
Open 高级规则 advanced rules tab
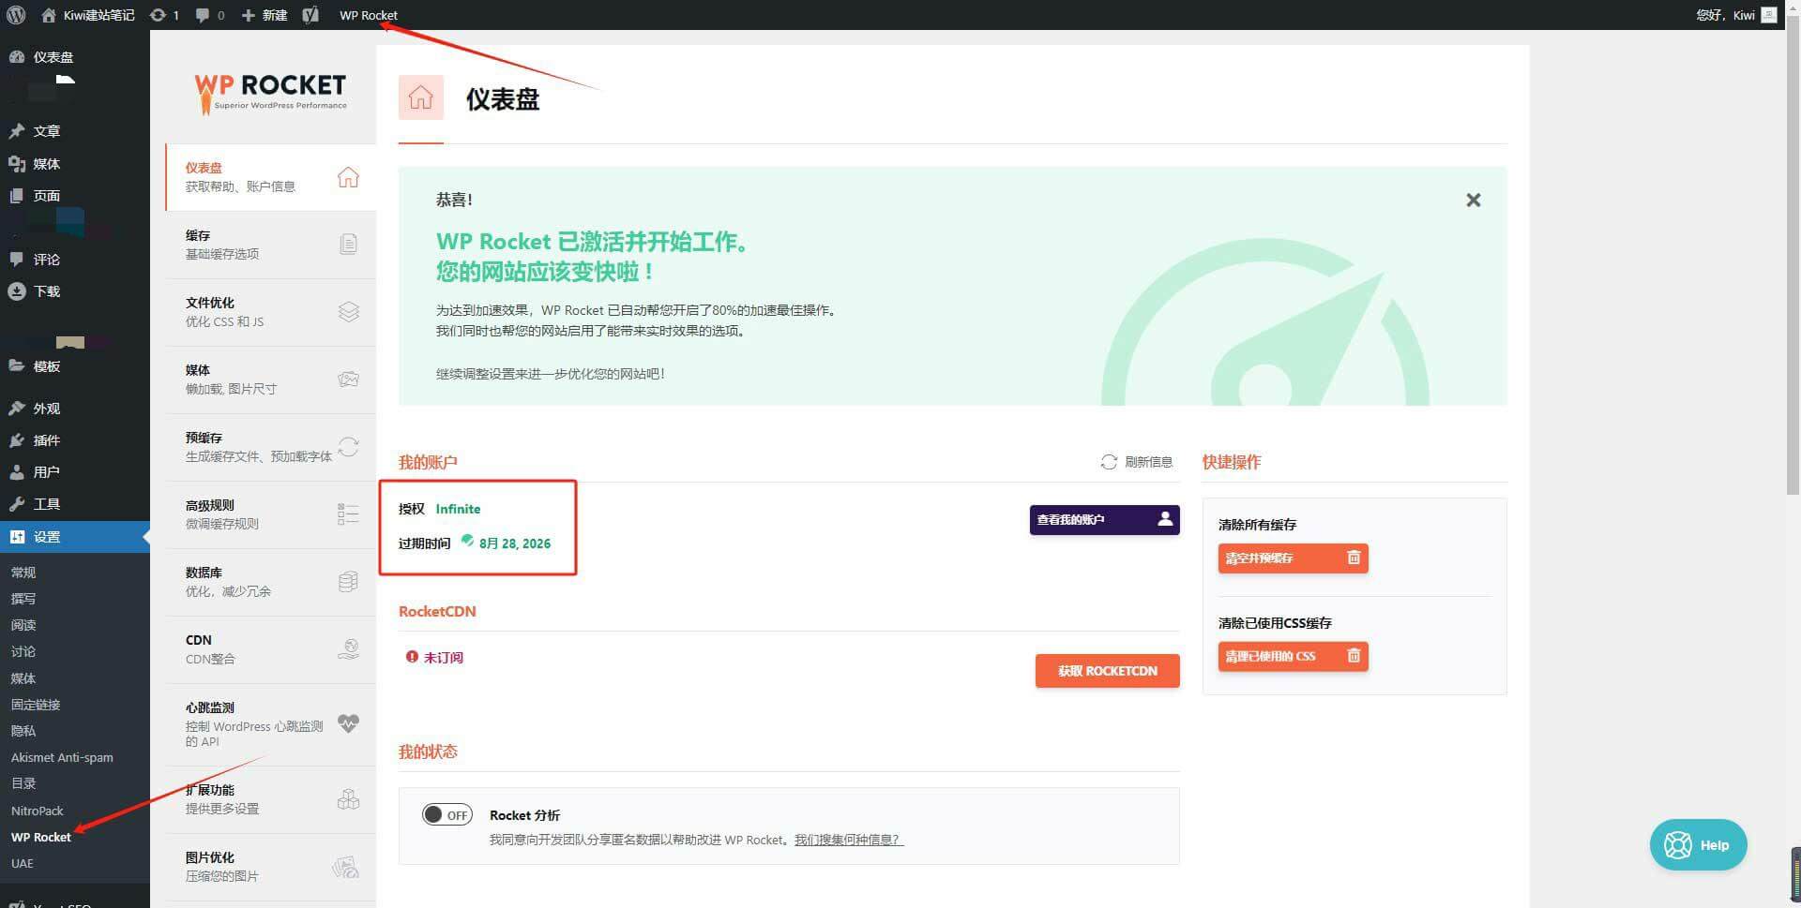coord(271,514)
